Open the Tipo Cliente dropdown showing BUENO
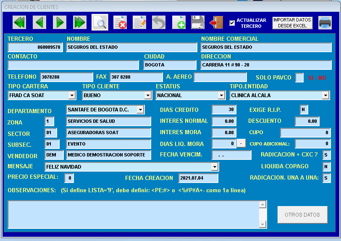This screenshot has height=241, width=341. point(148,95)
